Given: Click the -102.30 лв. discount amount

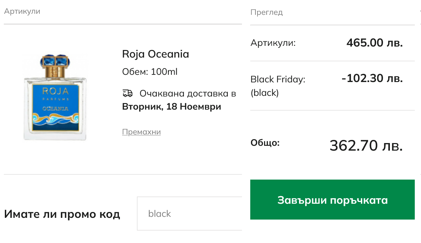Looking at the screenshot, I should [372, 79].
